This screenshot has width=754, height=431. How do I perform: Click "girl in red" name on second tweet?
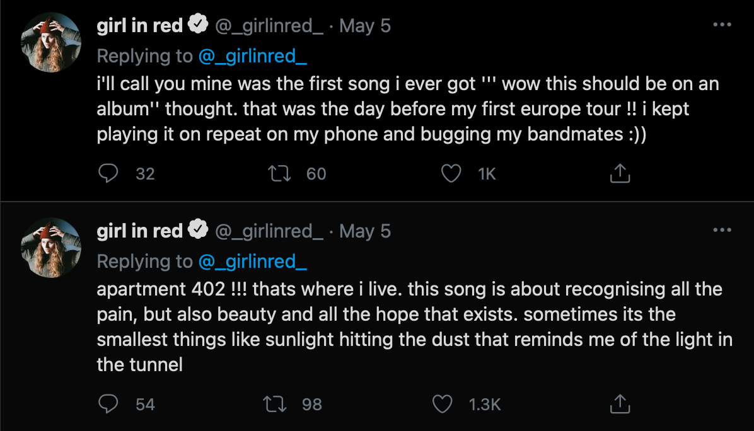(139, 231)
